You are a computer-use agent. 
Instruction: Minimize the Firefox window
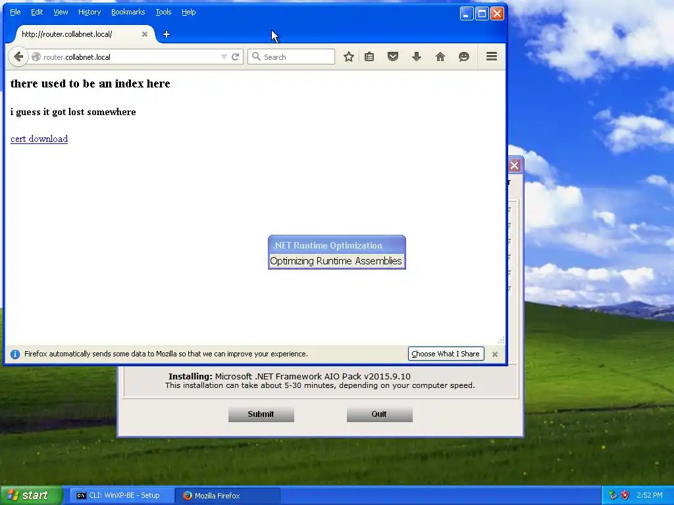click(467, 13)
